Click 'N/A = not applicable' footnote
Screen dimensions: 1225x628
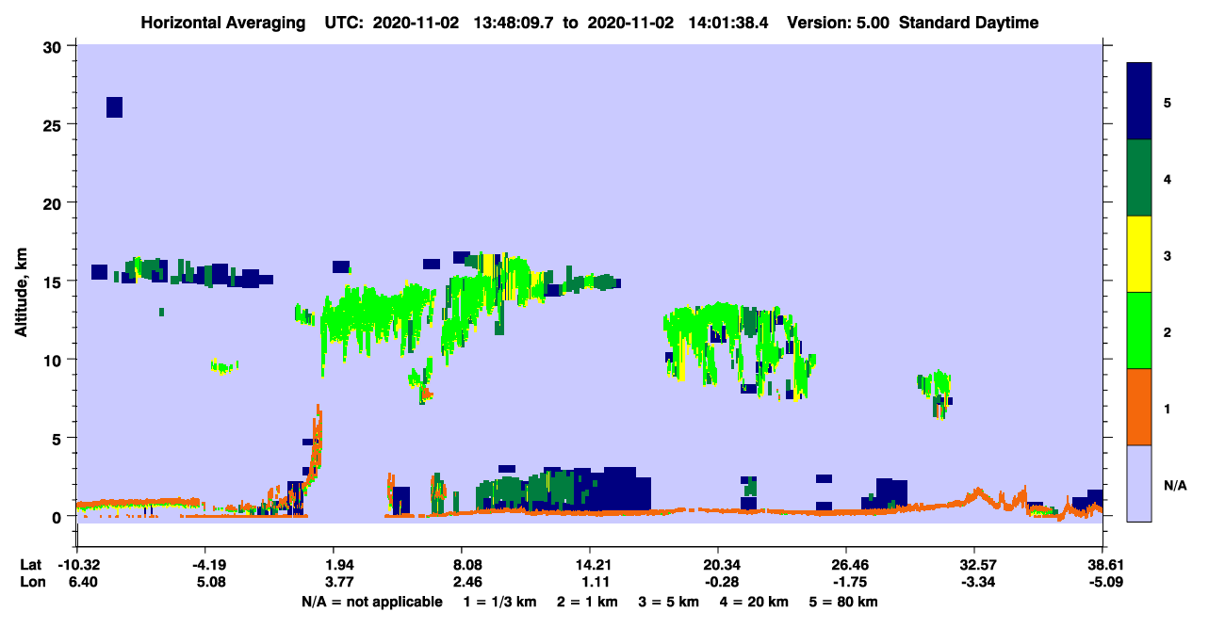(x=372, y=602)
